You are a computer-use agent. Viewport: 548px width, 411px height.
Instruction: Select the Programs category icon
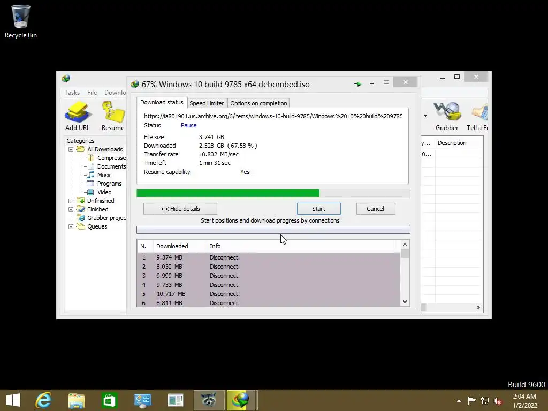click(90, 184)
